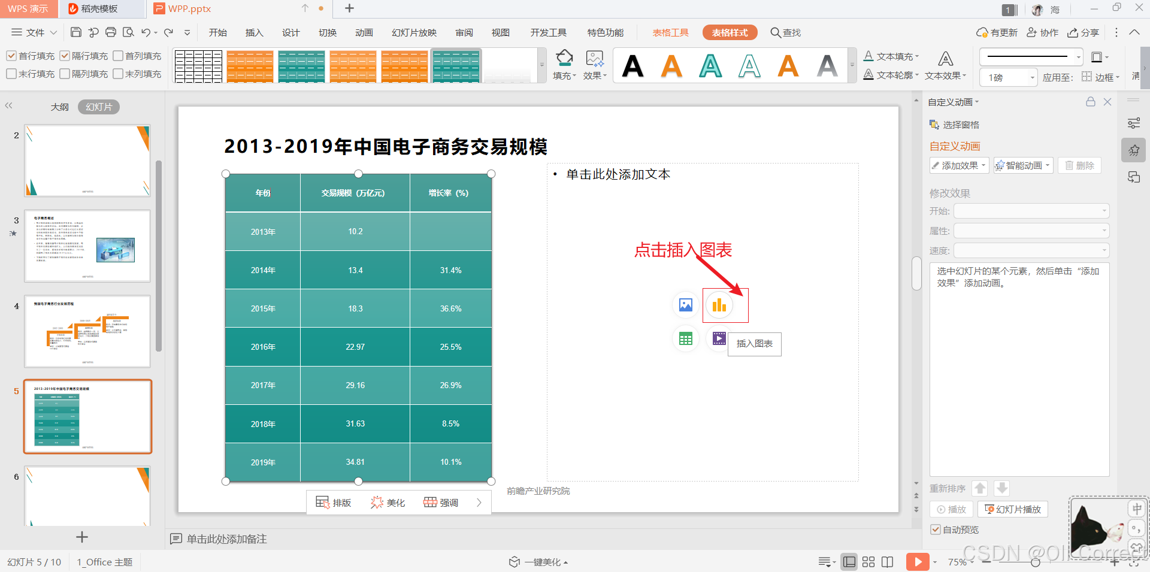Click the 幻灯片播放 button
The height and width of the screenshot is (572, 1150).
1013,509
